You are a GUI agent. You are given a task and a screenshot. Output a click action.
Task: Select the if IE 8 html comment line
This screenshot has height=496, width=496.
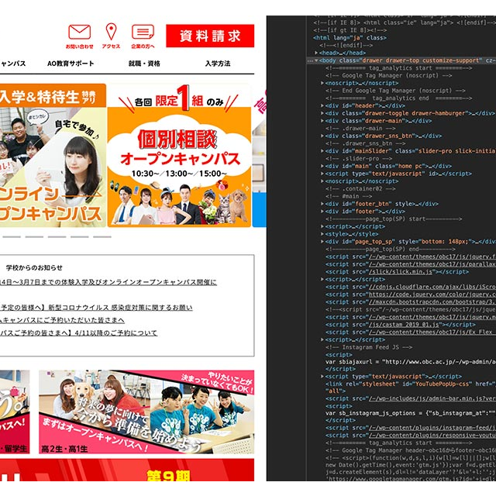click(405, 22)
